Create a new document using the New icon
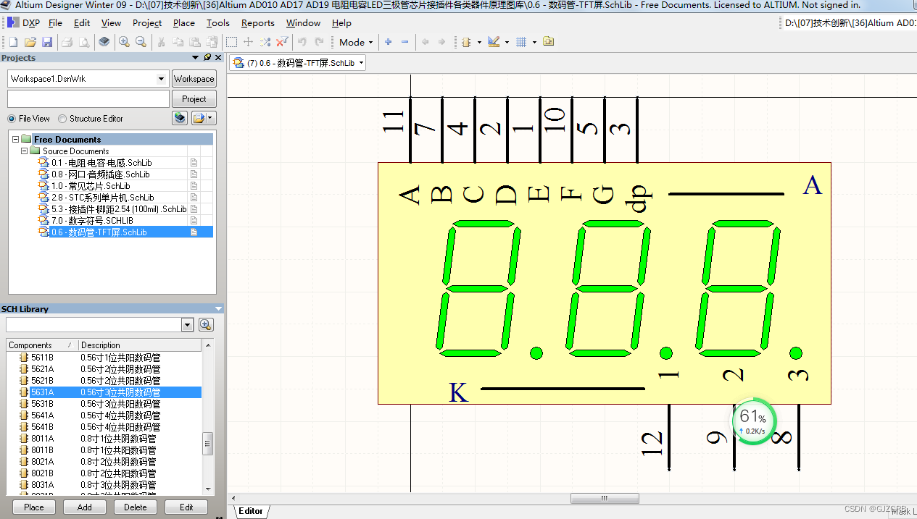The height and width of the screenshot is (519, 917). coord(13,41)
